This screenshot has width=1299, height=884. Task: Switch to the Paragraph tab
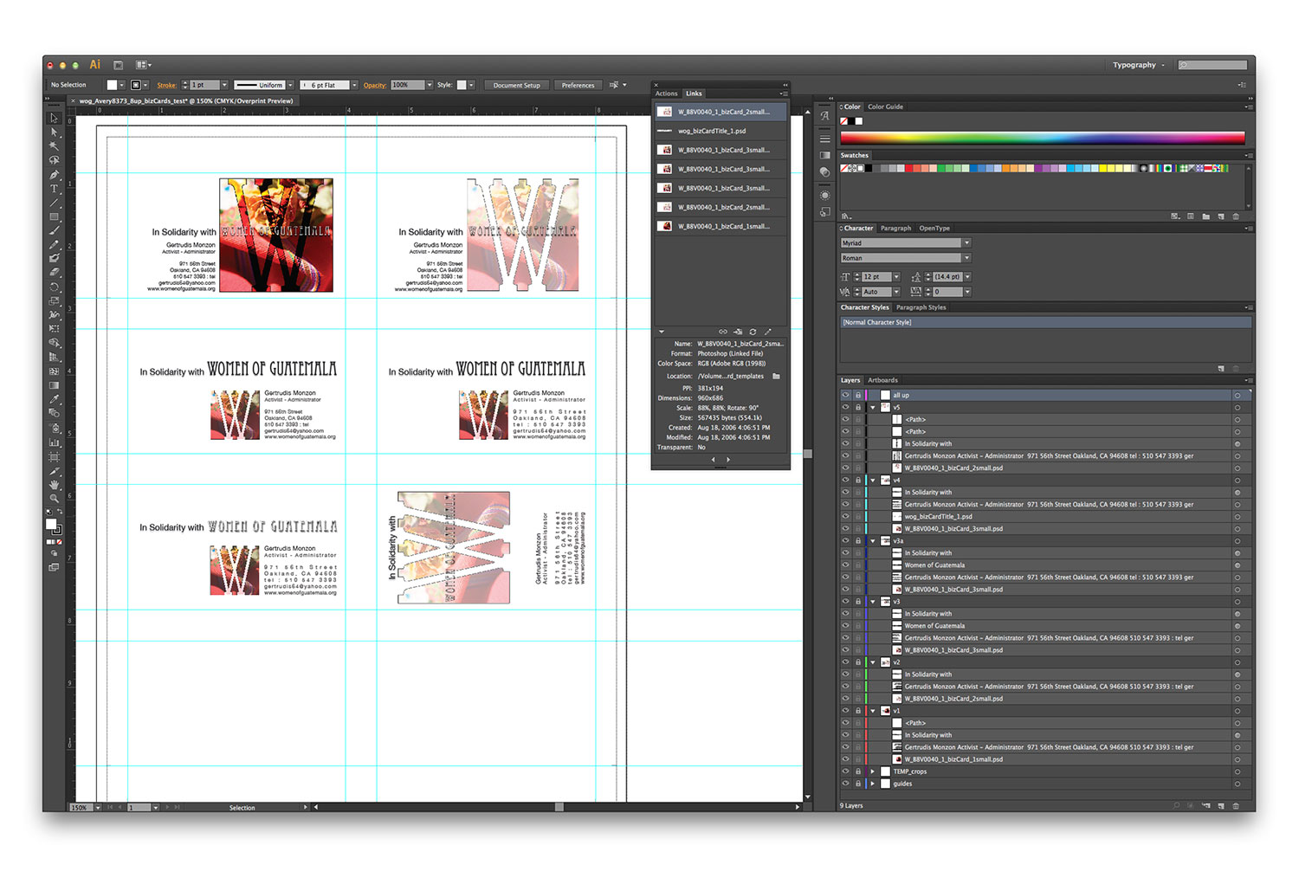tap(895, 229)
